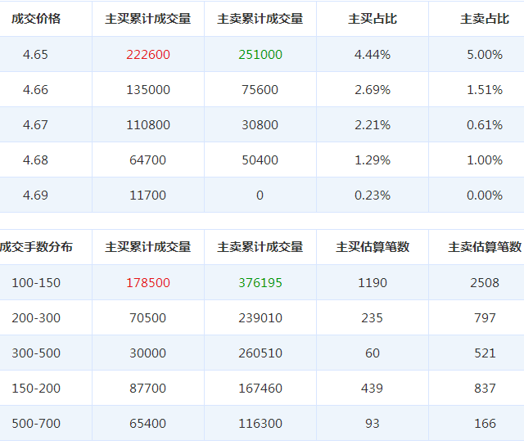
Task: Click the value 70500
Action: (147, 318)
